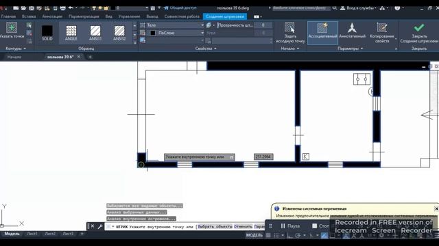Image resolution: width=439 pixels, height=246 pixels.
Task: Click Задать исходную точку icon
Action: [289, 27]
